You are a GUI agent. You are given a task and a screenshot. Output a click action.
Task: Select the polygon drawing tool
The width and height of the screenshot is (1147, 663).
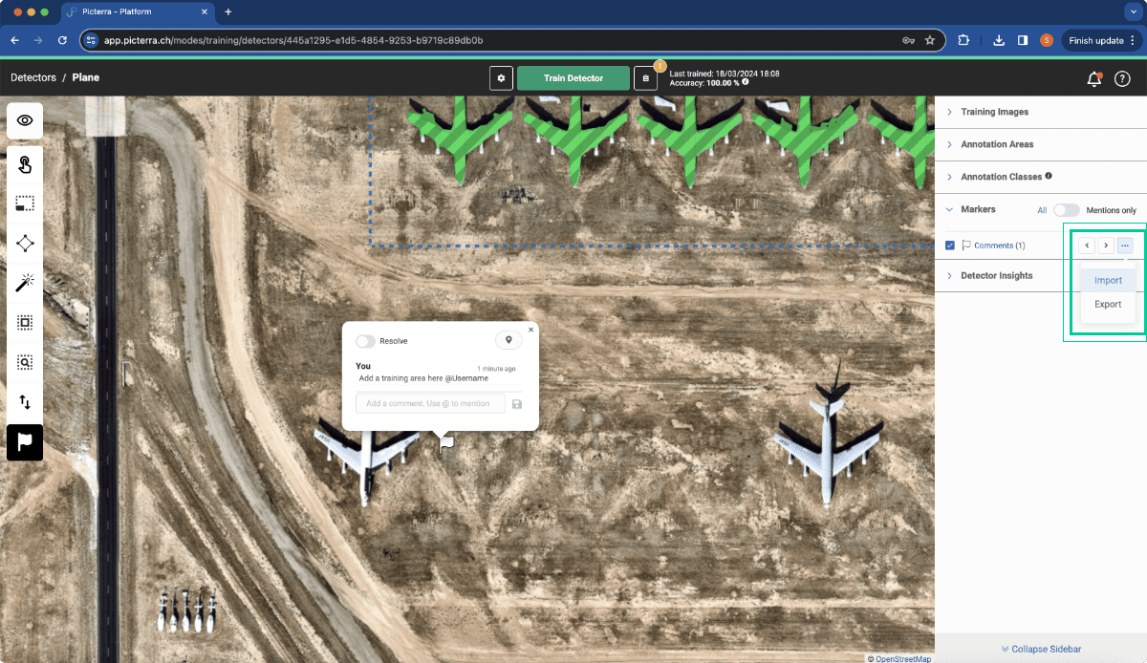pos(25,243)
